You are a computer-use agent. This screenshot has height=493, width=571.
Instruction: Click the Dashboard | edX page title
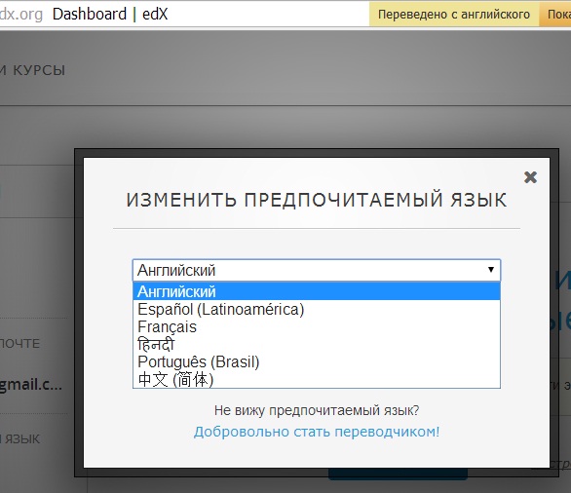pyautogui.click(x=110, y=15)
